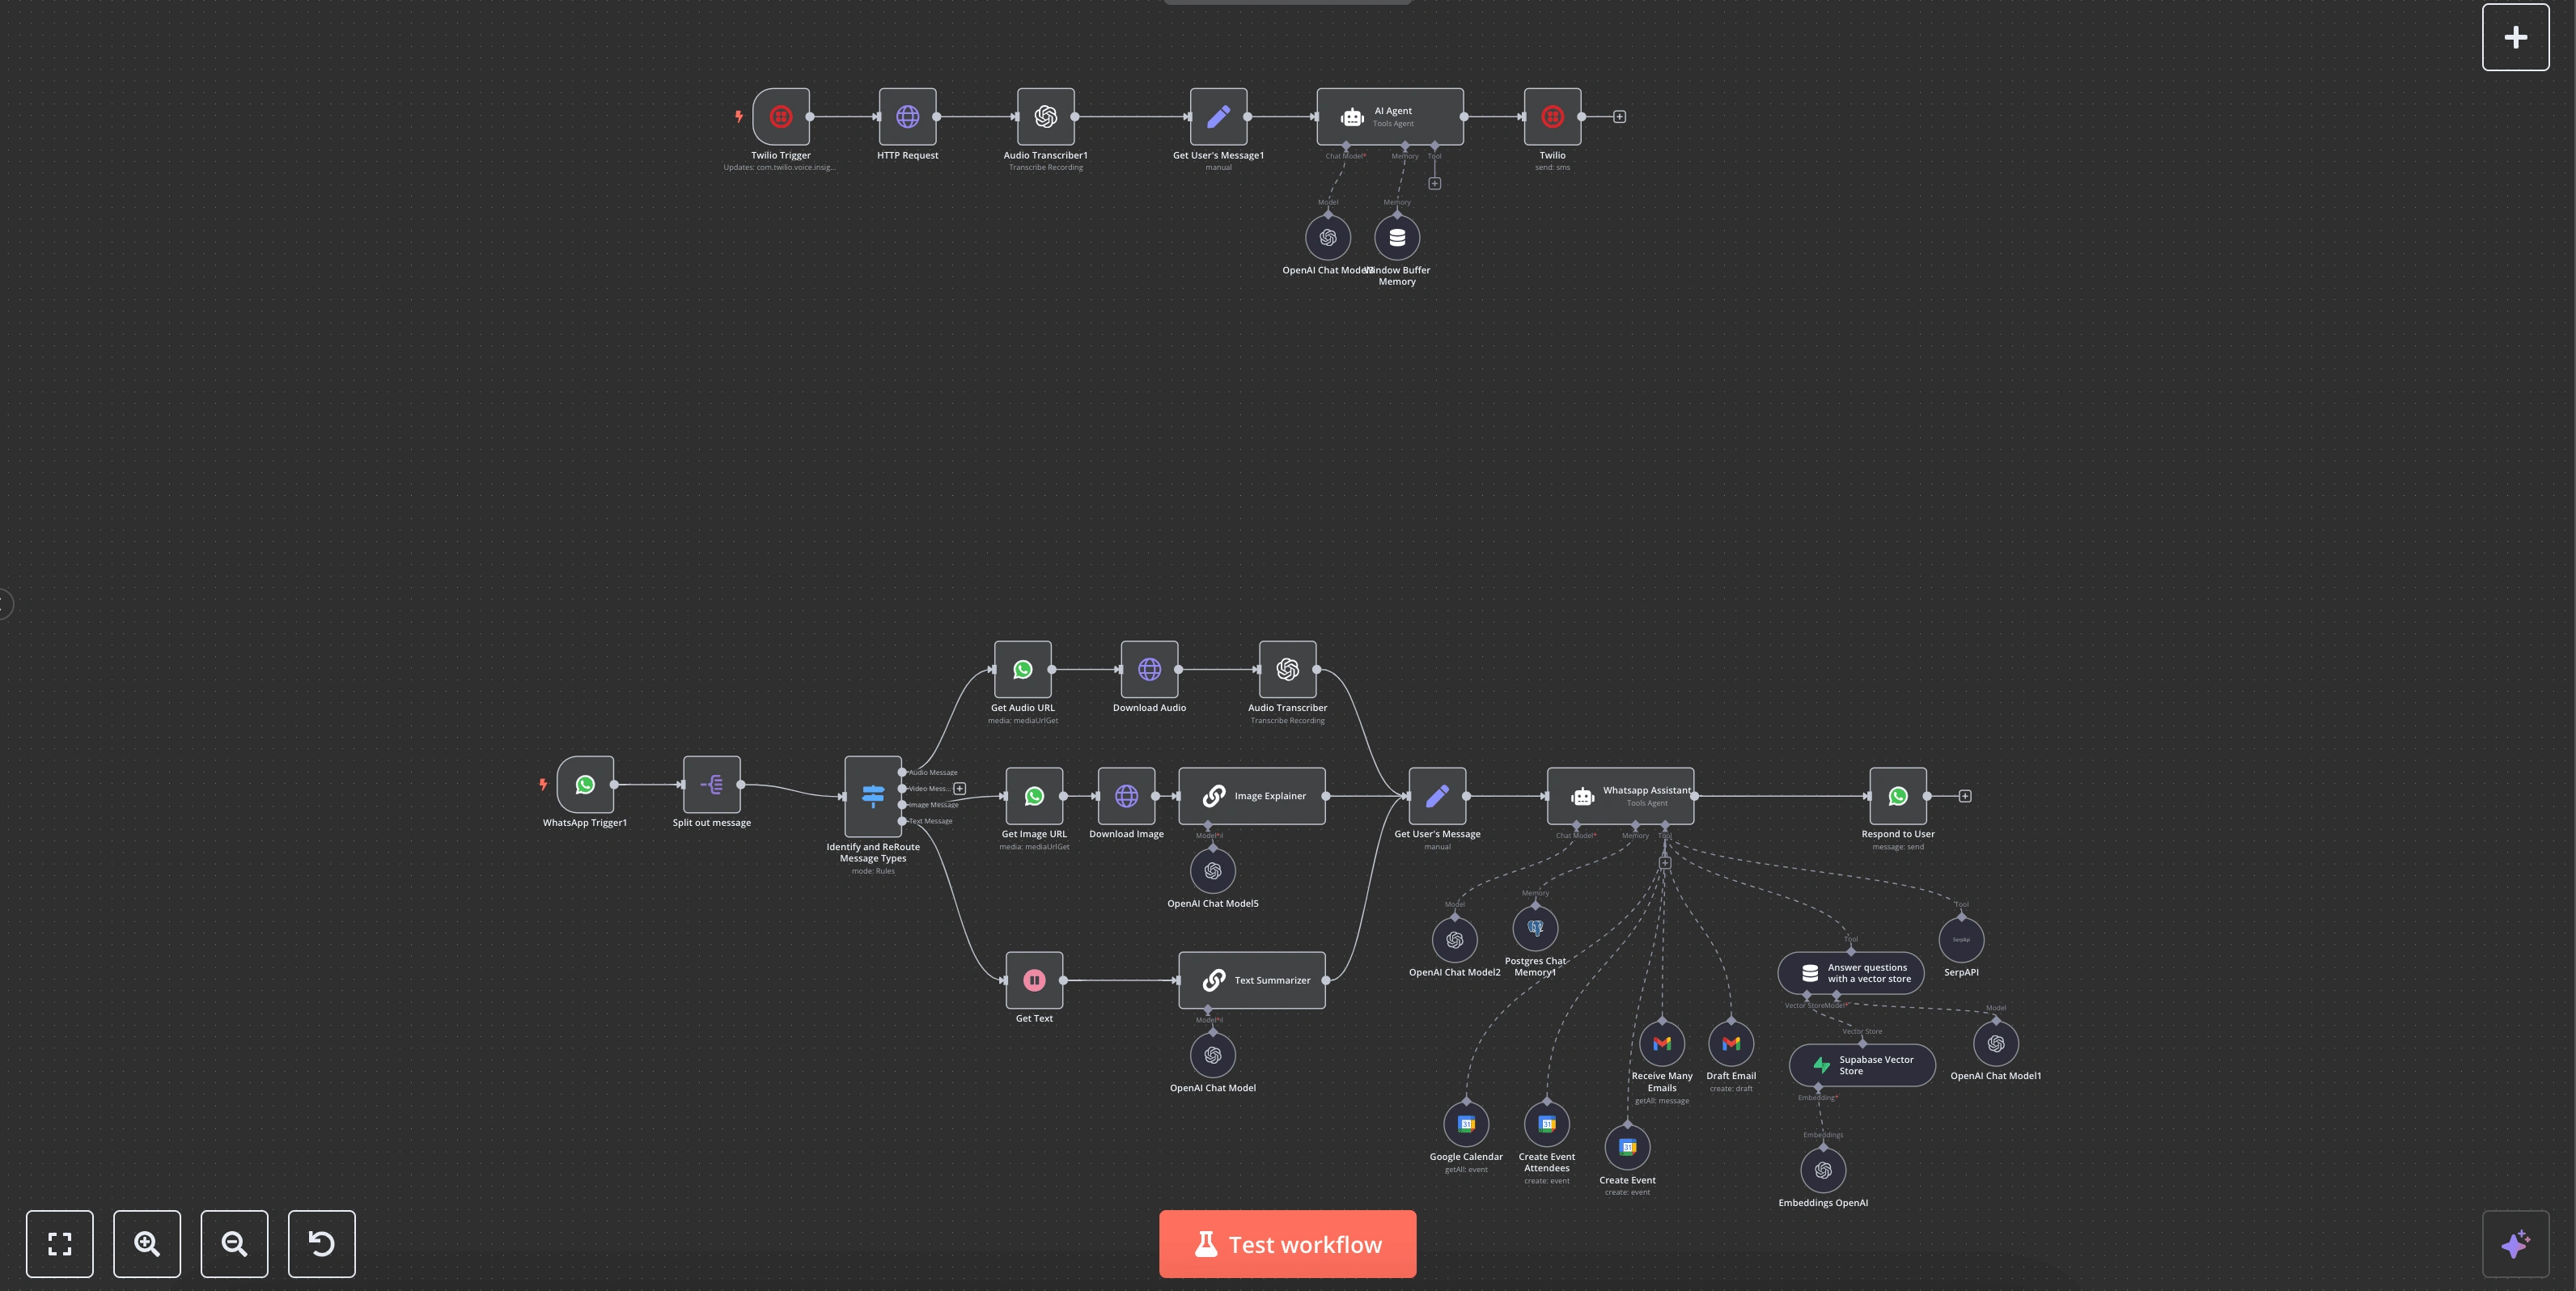Click the Draft Email Gmail node
This screenshot has width=2576, height=1291.
click(x=1731, y=1043)
